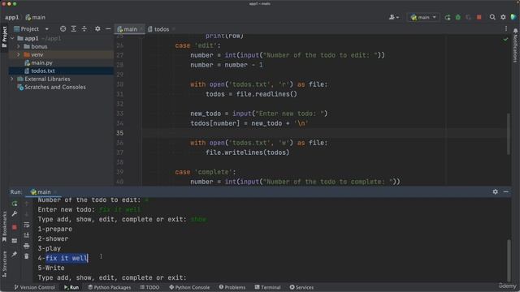
Task: Click the main breadcrumb next to app1
Action: 36,17
